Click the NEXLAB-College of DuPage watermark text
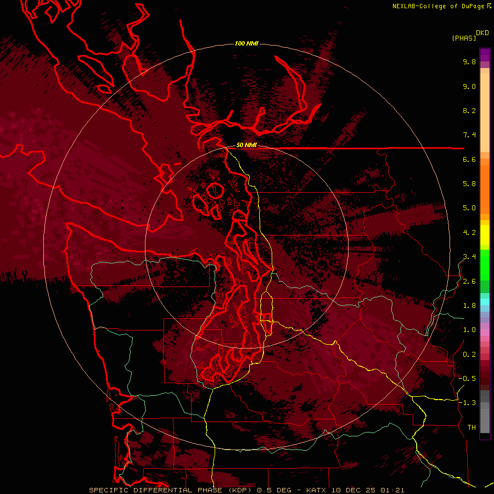 441,6
